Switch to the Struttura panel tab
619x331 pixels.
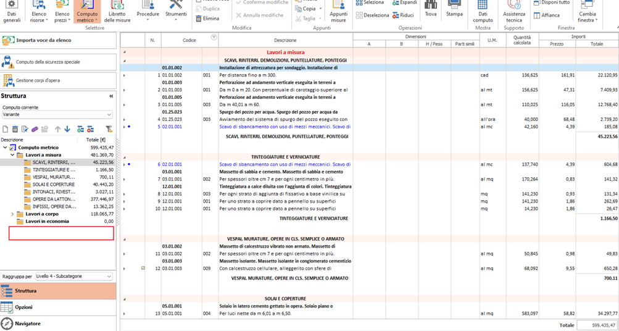(x=59, y=291)
